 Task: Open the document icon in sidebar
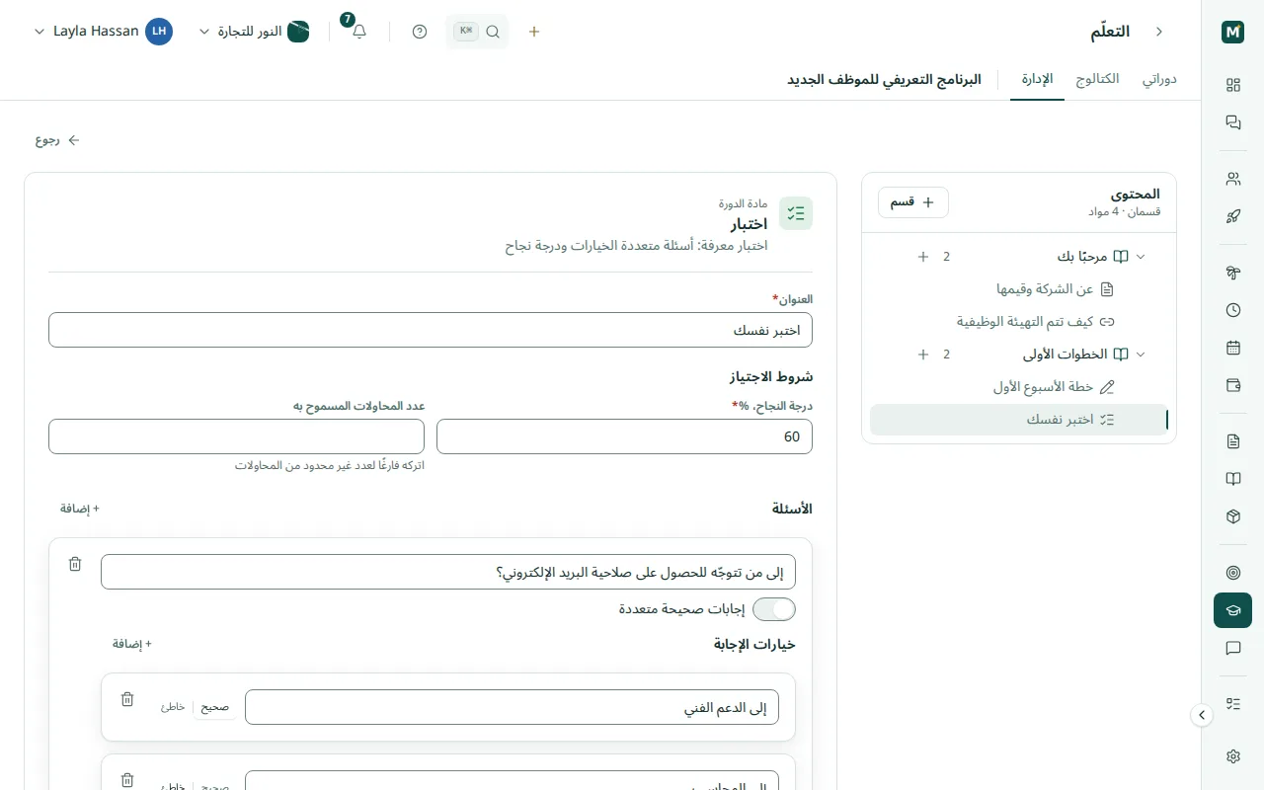tap(1232, 441)
